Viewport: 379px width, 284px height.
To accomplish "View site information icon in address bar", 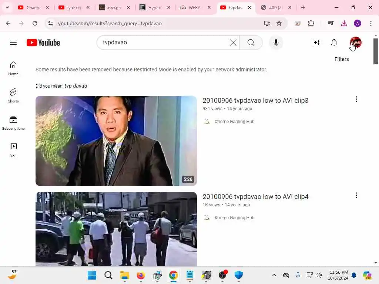I will (51, 23).
